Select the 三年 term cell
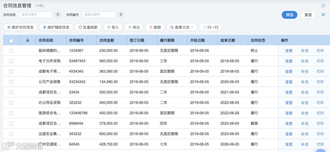 (x=163, y=61)
